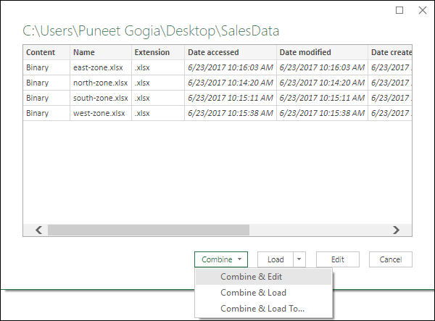Choose Combine & Edit from menu
Image resolution: width=435 pixels, height=321 pixels.
click(x=263, y=277)
